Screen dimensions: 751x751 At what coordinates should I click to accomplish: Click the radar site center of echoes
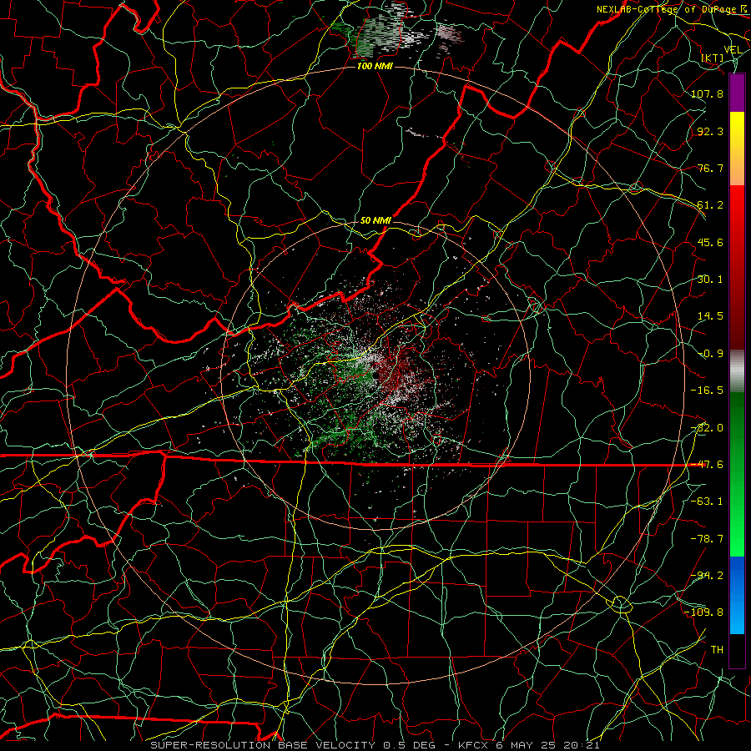pos(376,375)
